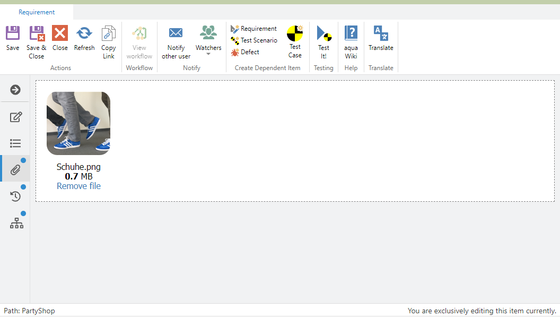Expand the sidebar with arrow button
The height and width of the screenshot is (317, 560).
(15, 90)
